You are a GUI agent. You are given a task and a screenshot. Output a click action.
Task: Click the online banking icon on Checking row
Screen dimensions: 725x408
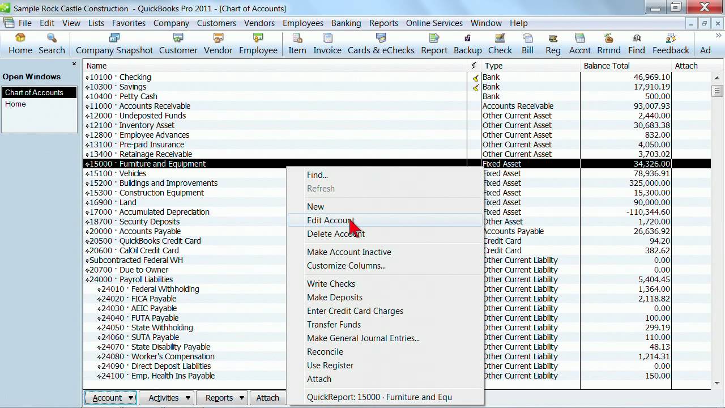475,78
